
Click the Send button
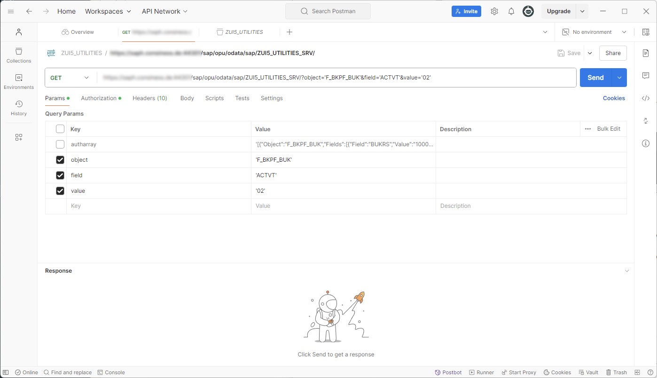click(x=595, y=78)
